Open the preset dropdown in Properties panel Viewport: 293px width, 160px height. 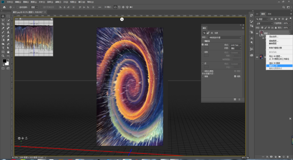click(x=225, y=37)
